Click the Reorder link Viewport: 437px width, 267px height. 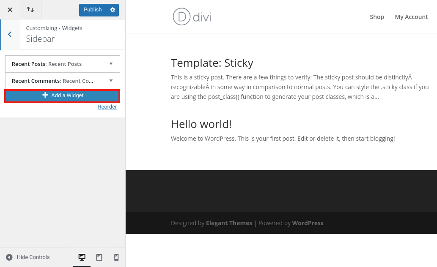coord(107,107)
